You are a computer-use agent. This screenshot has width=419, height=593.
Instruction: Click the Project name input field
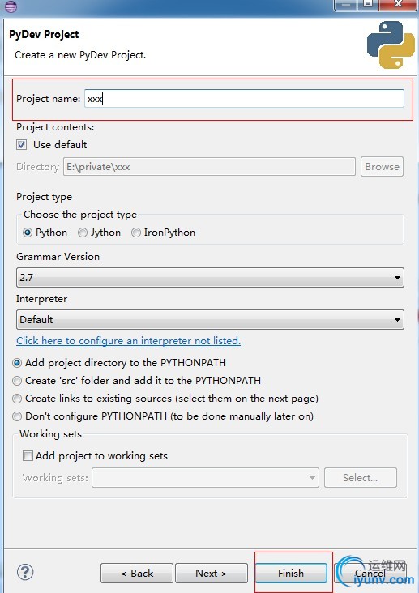244,98
